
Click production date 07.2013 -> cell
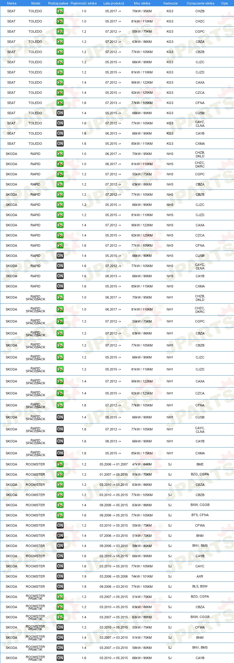[x=113, y=103]
